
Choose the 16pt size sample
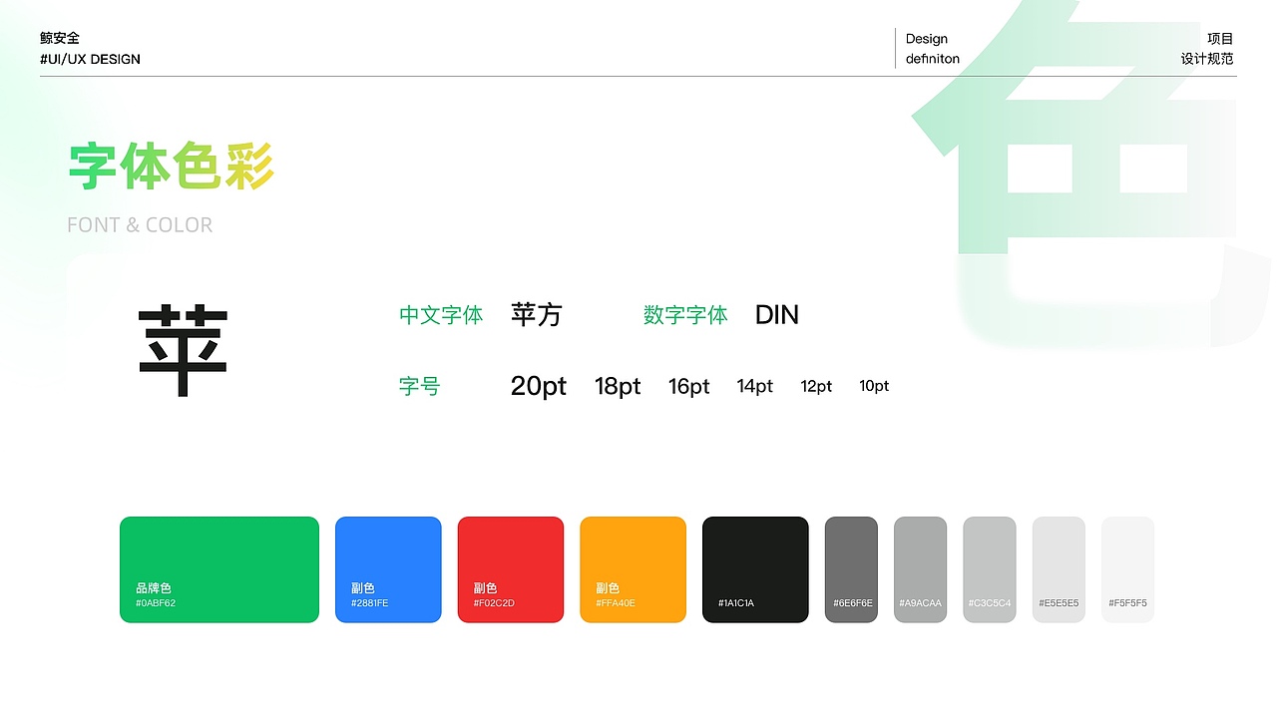tap(688, 386)
